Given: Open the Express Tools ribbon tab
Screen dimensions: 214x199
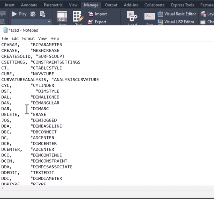Looking at the screenshot, I should (x=182, y=5).
